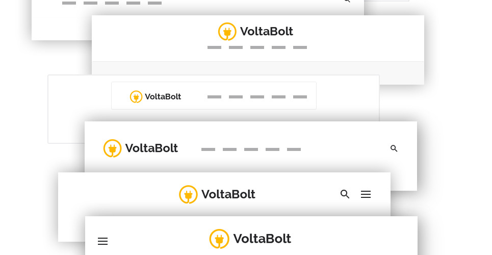Click plug logo icon above centered menu dashes

[x=227, y=32]
